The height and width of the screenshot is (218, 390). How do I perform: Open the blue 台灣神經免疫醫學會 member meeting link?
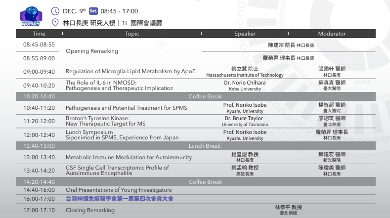tap(120, 199)
